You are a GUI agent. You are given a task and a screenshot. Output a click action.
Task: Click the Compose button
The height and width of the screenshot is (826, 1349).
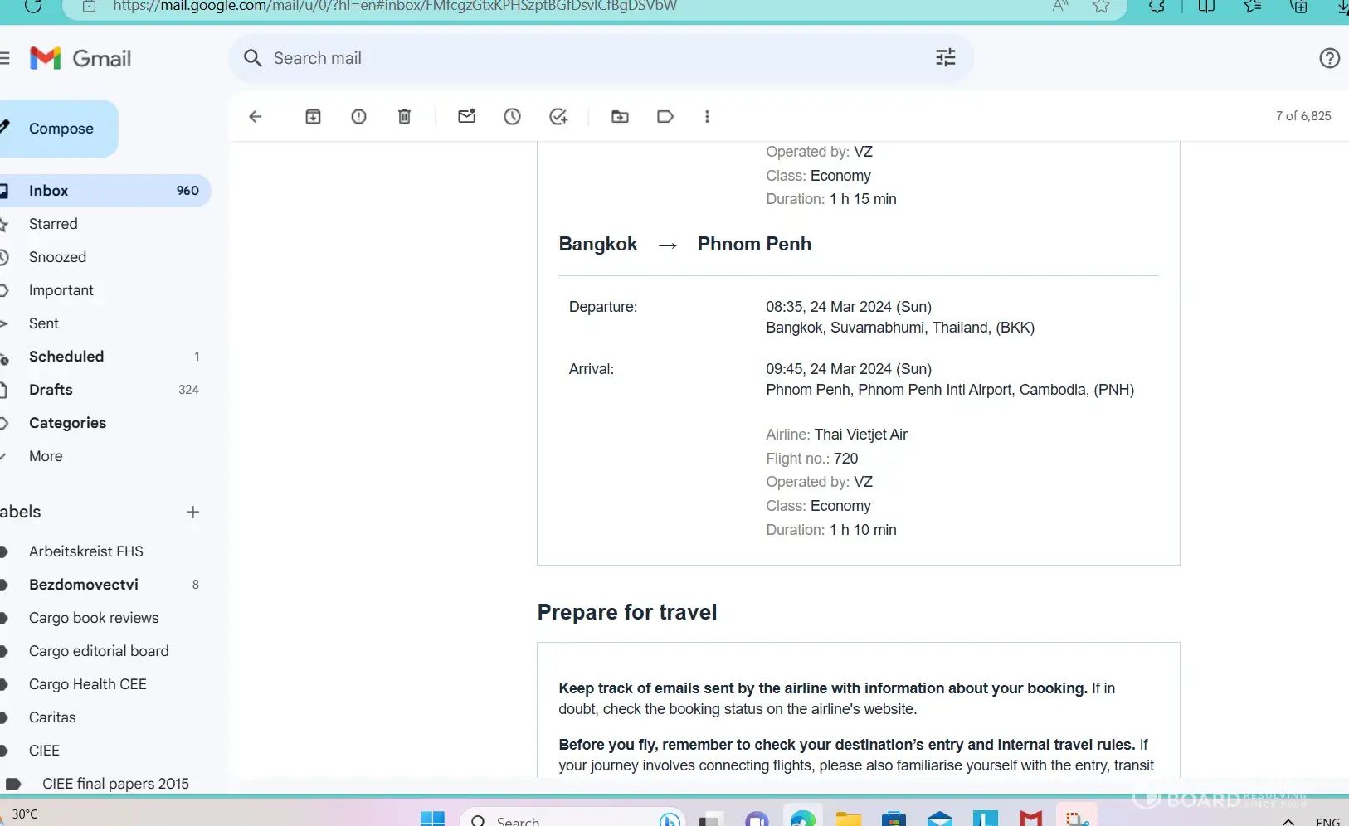click(60, 129)
